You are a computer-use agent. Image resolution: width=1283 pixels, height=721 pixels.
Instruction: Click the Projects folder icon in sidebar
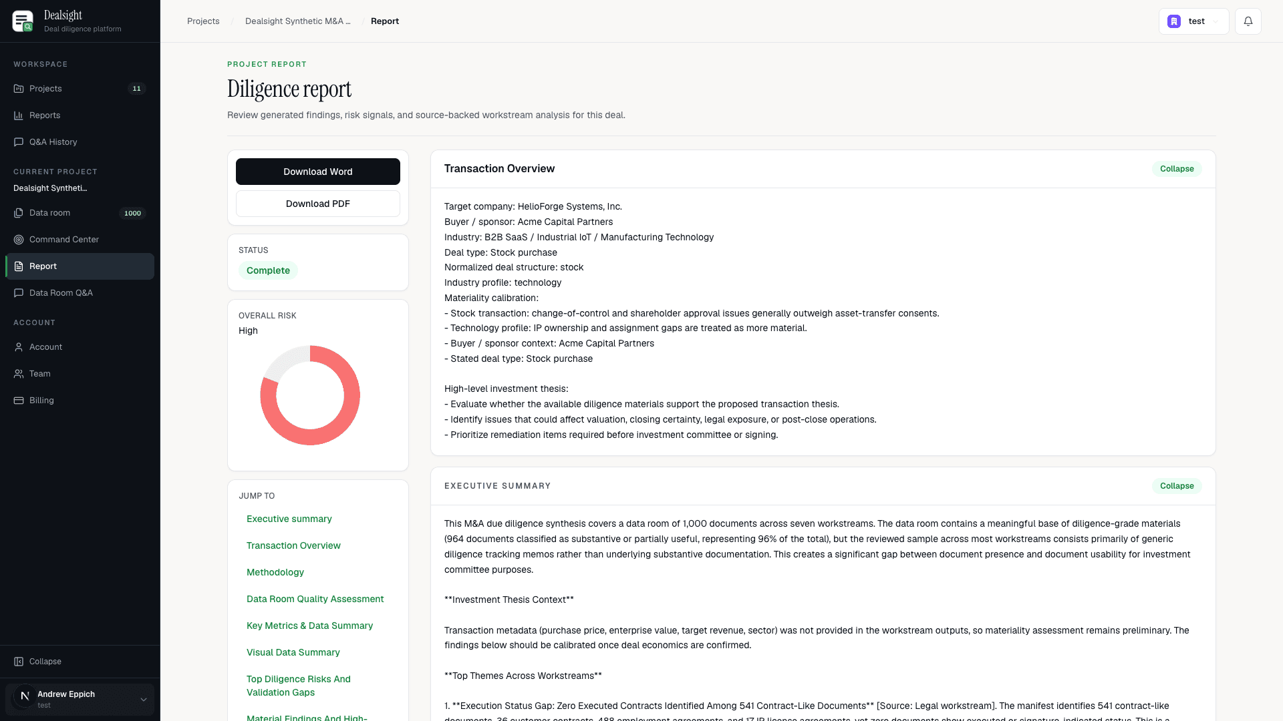(19, 89)
